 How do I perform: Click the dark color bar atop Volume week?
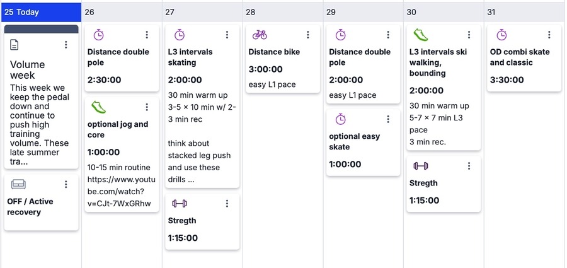41,29
